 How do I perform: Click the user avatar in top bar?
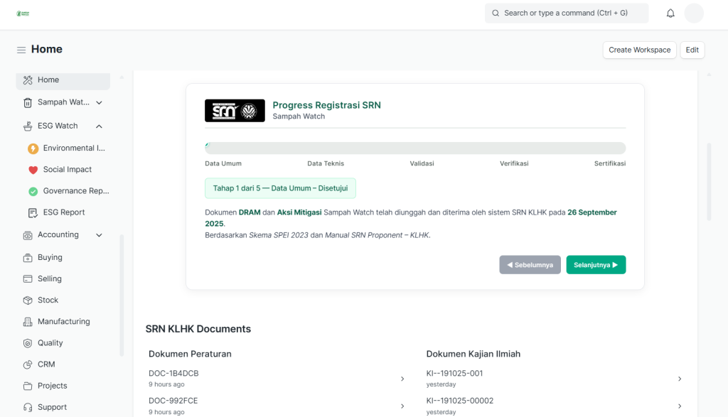click(693, 13)
